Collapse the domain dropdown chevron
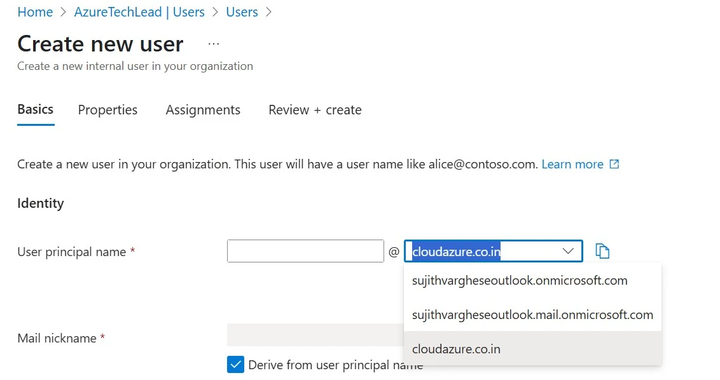Image resolution: width=720 pixels, height=380 pixels. tap(568, 252)
